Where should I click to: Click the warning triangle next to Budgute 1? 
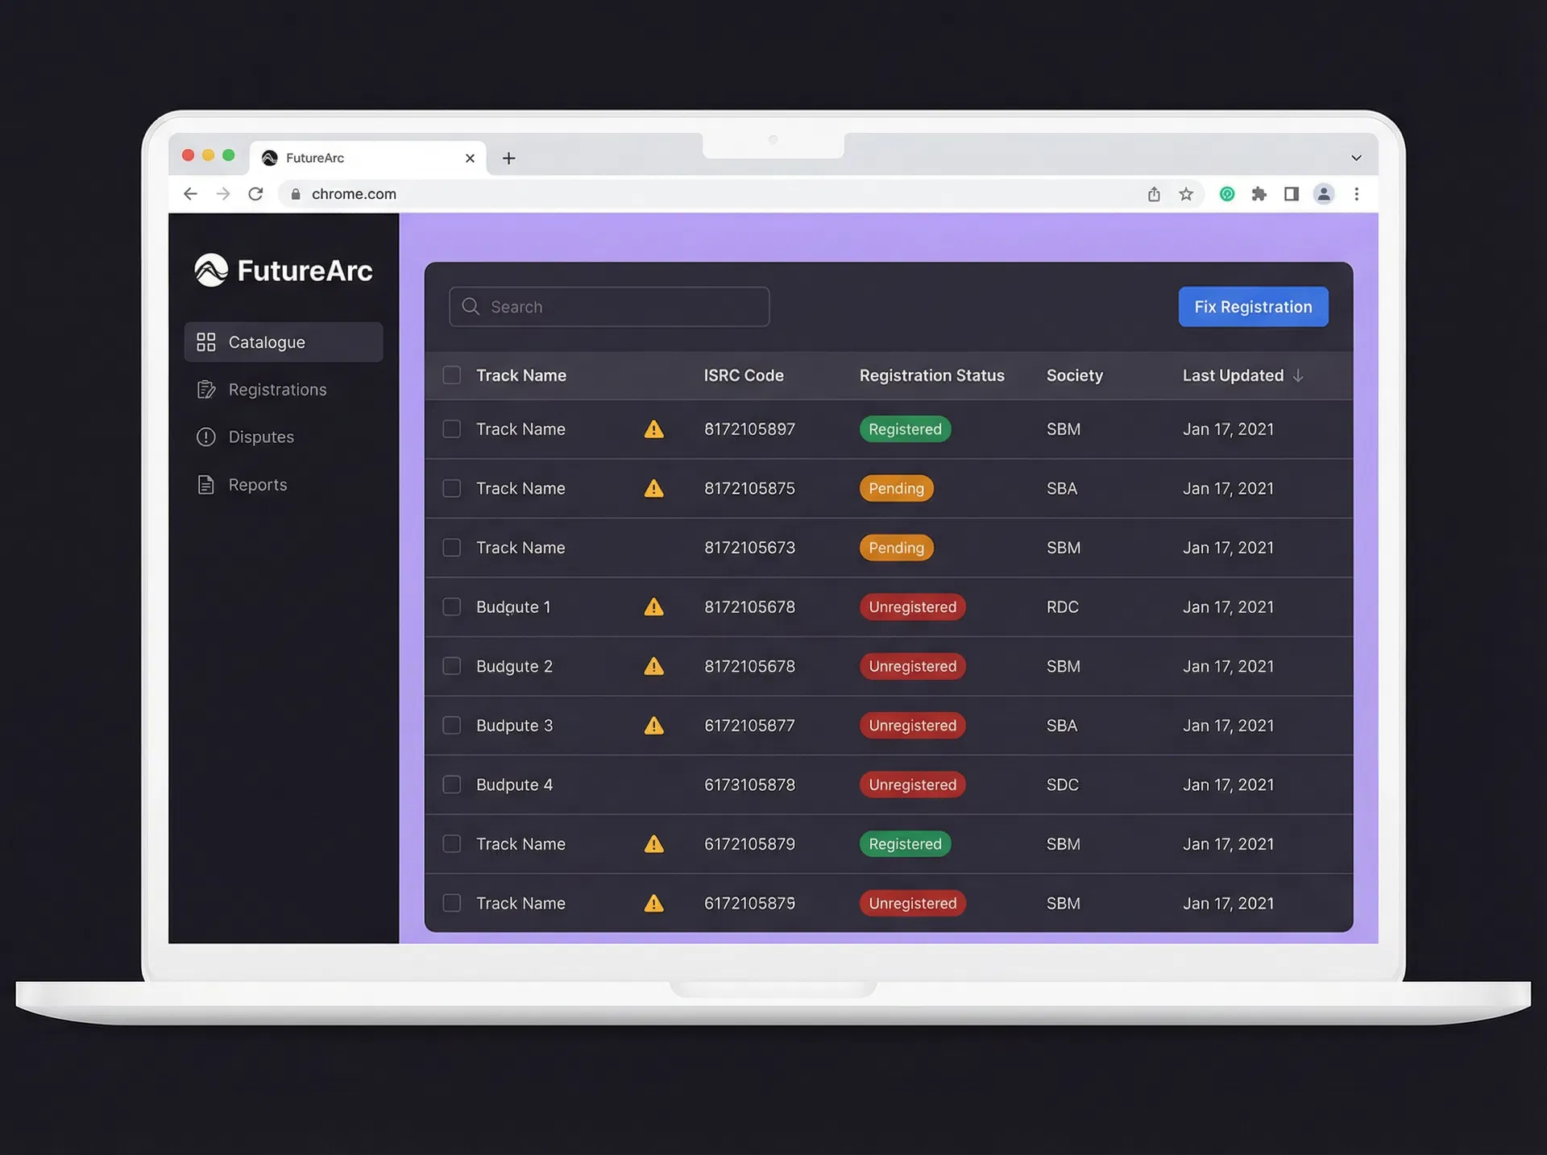[653, 606]
